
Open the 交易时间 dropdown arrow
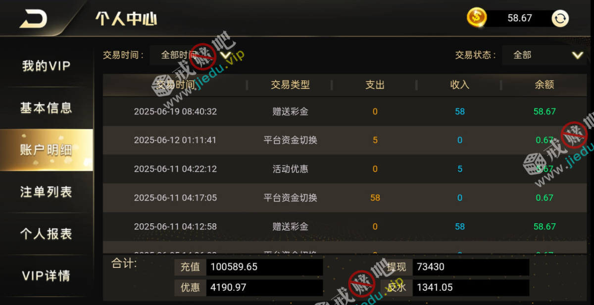tap(226, 55)
